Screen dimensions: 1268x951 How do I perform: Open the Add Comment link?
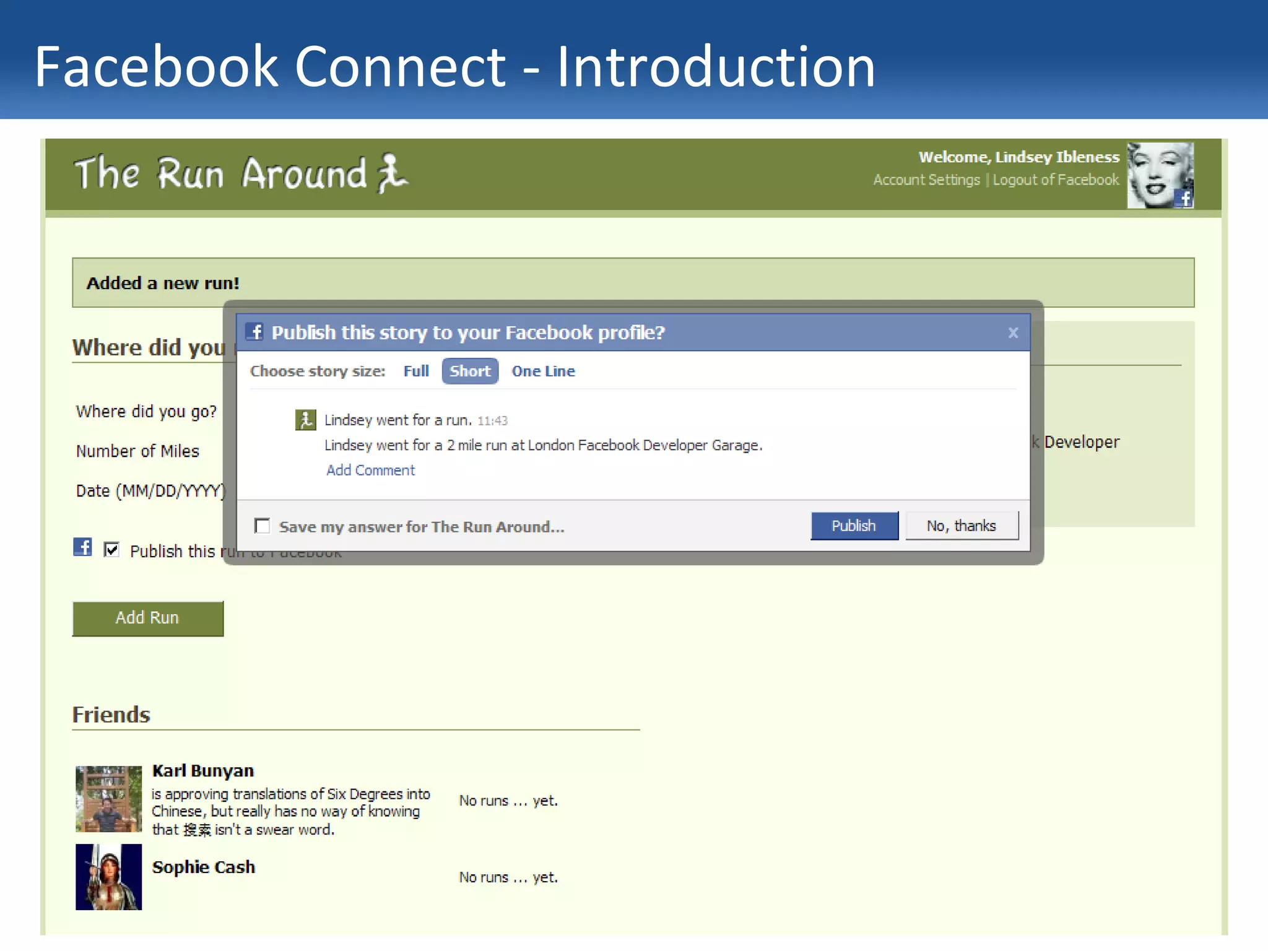point(370,470)
